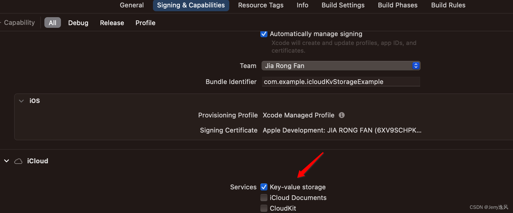Viewport: 513px width, 213px height.
Task: Filter capabilities by Debug
Action: click(78, 23)
